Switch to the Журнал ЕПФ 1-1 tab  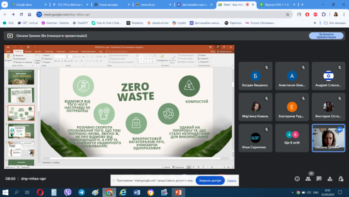point(278,5)
